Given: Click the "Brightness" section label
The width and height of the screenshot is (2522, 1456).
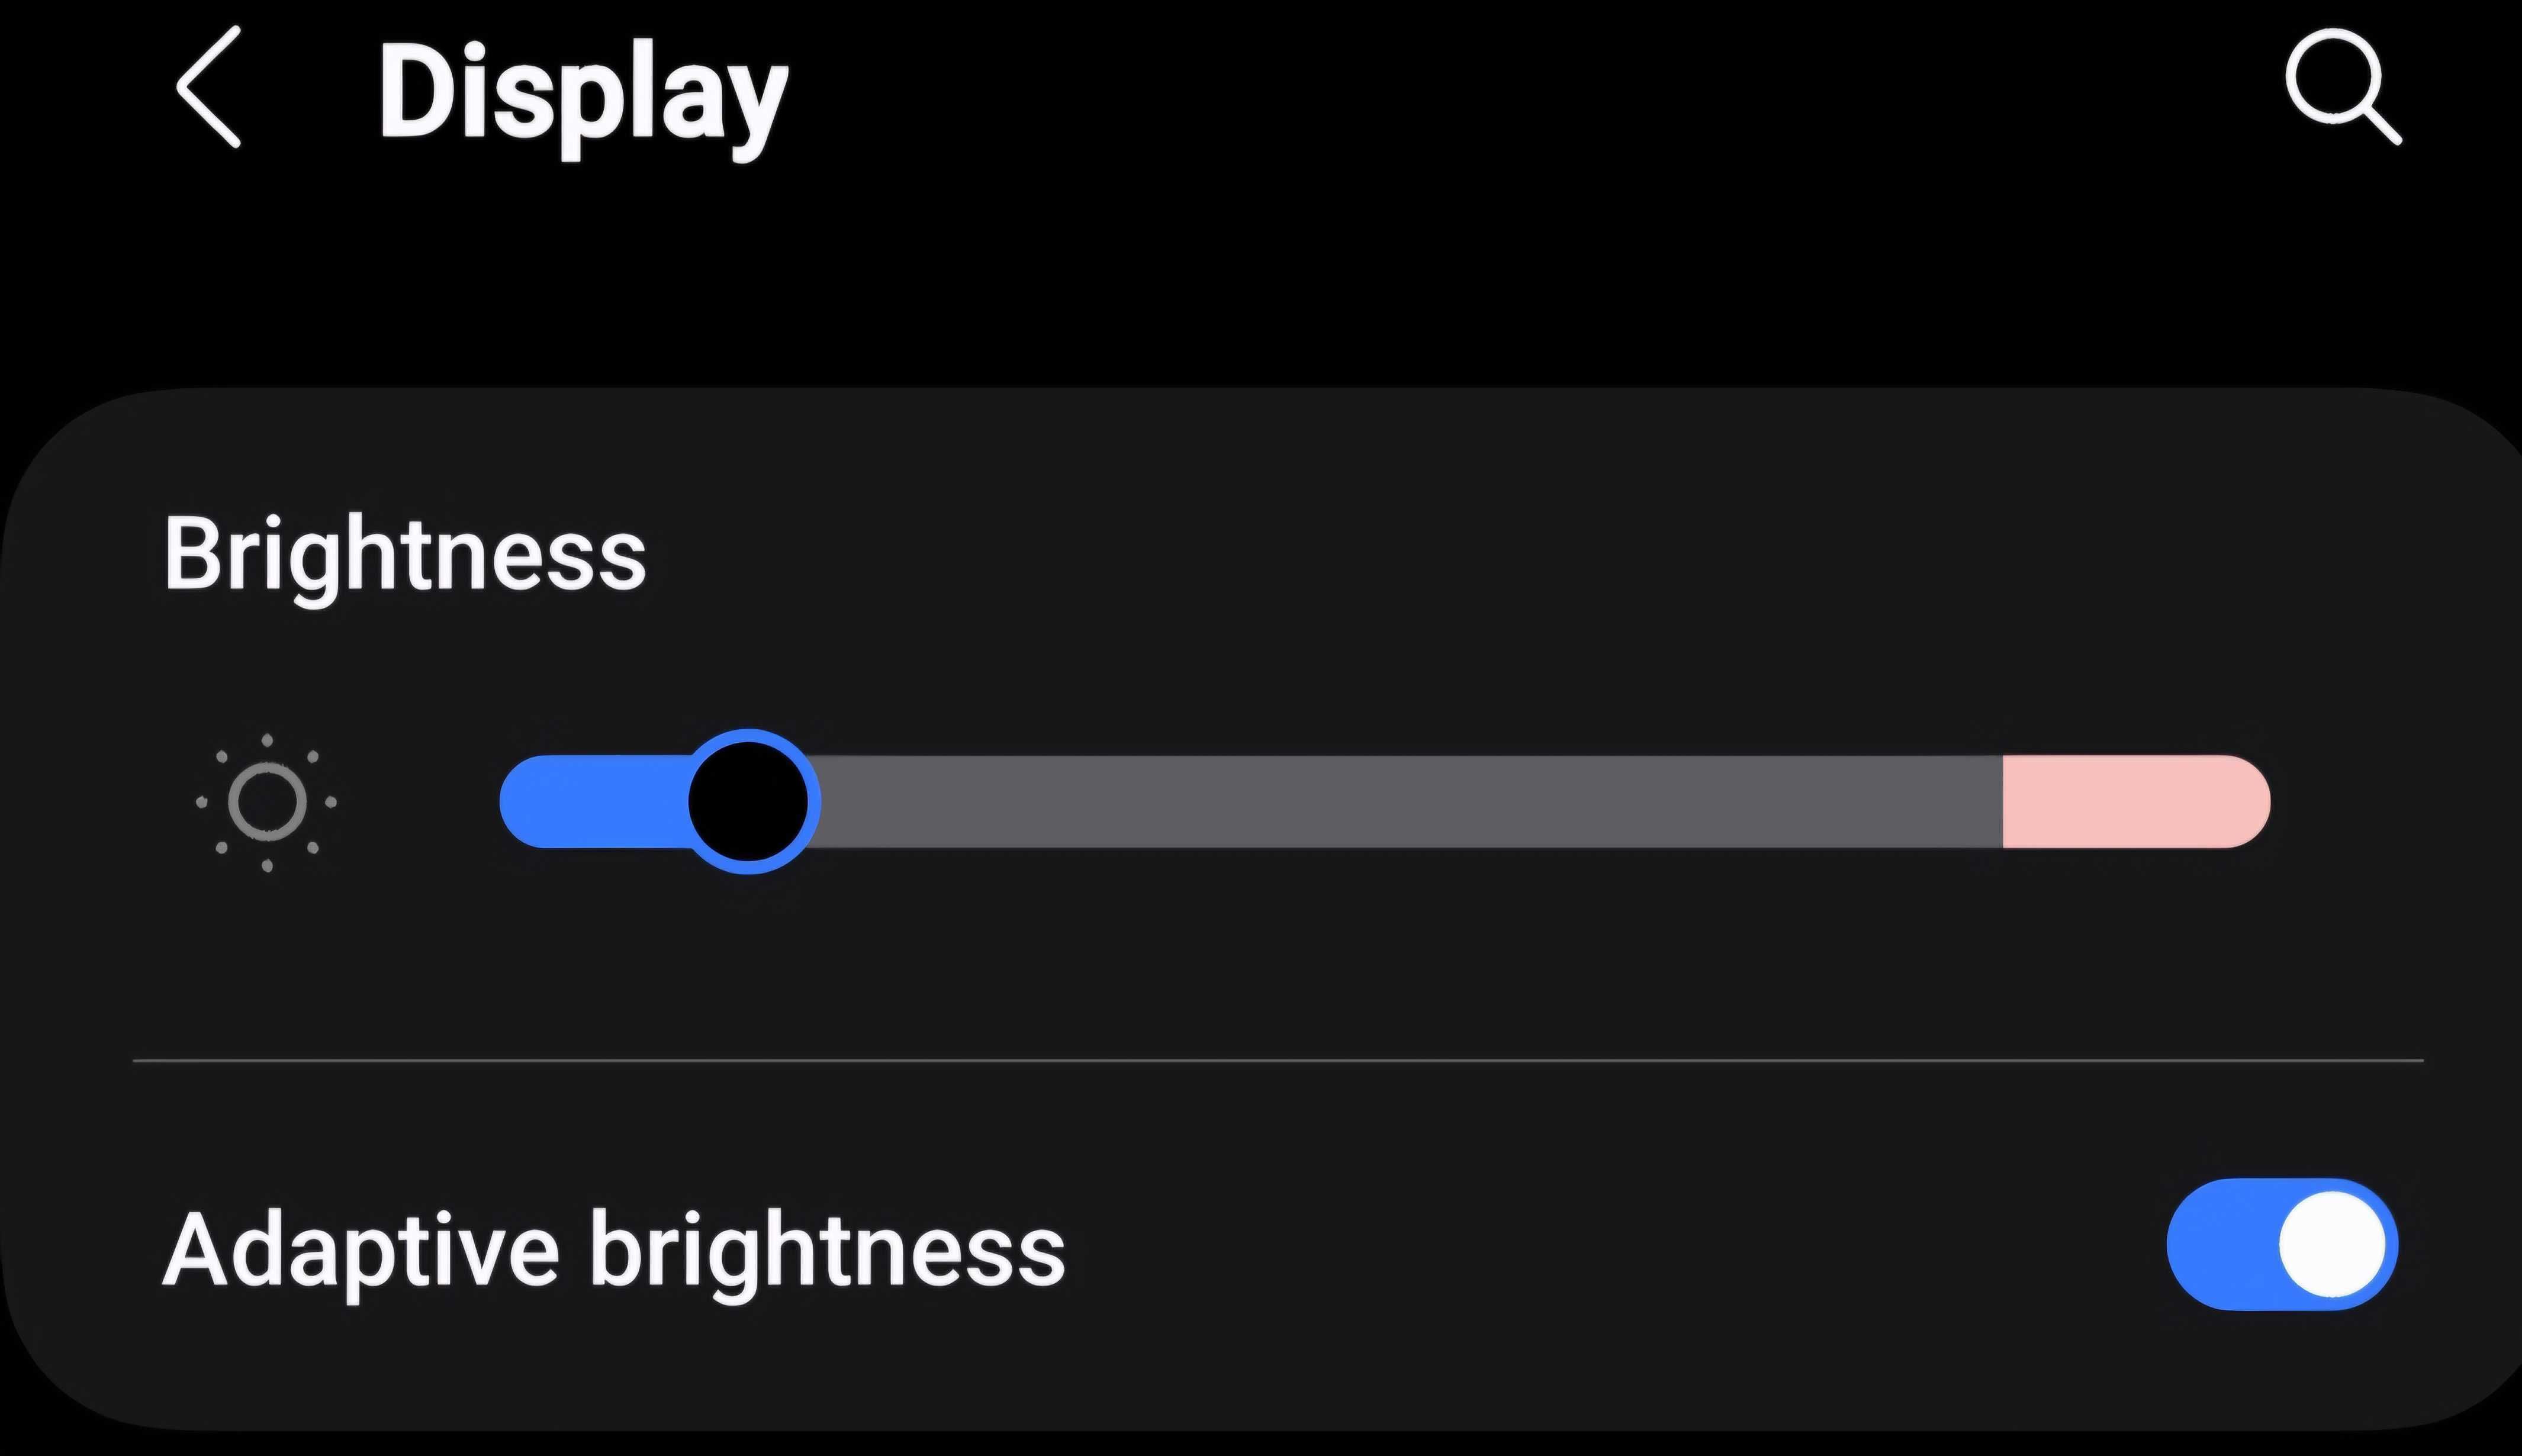Looking at the screenshot, I should coord(405,555).
